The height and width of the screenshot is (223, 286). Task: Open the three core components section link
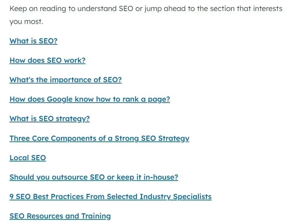click(99, 138)
